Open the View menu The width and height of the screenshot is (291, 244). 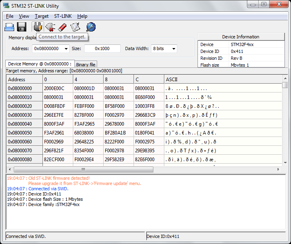coord(24,16)
